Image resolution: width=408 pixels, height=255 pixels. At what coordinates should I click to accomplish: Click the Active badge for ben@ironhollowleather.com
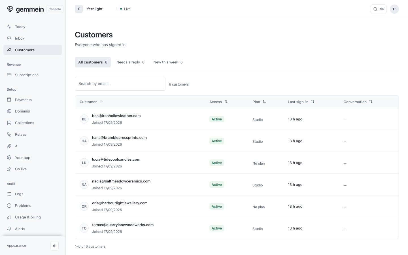[217, 119]
